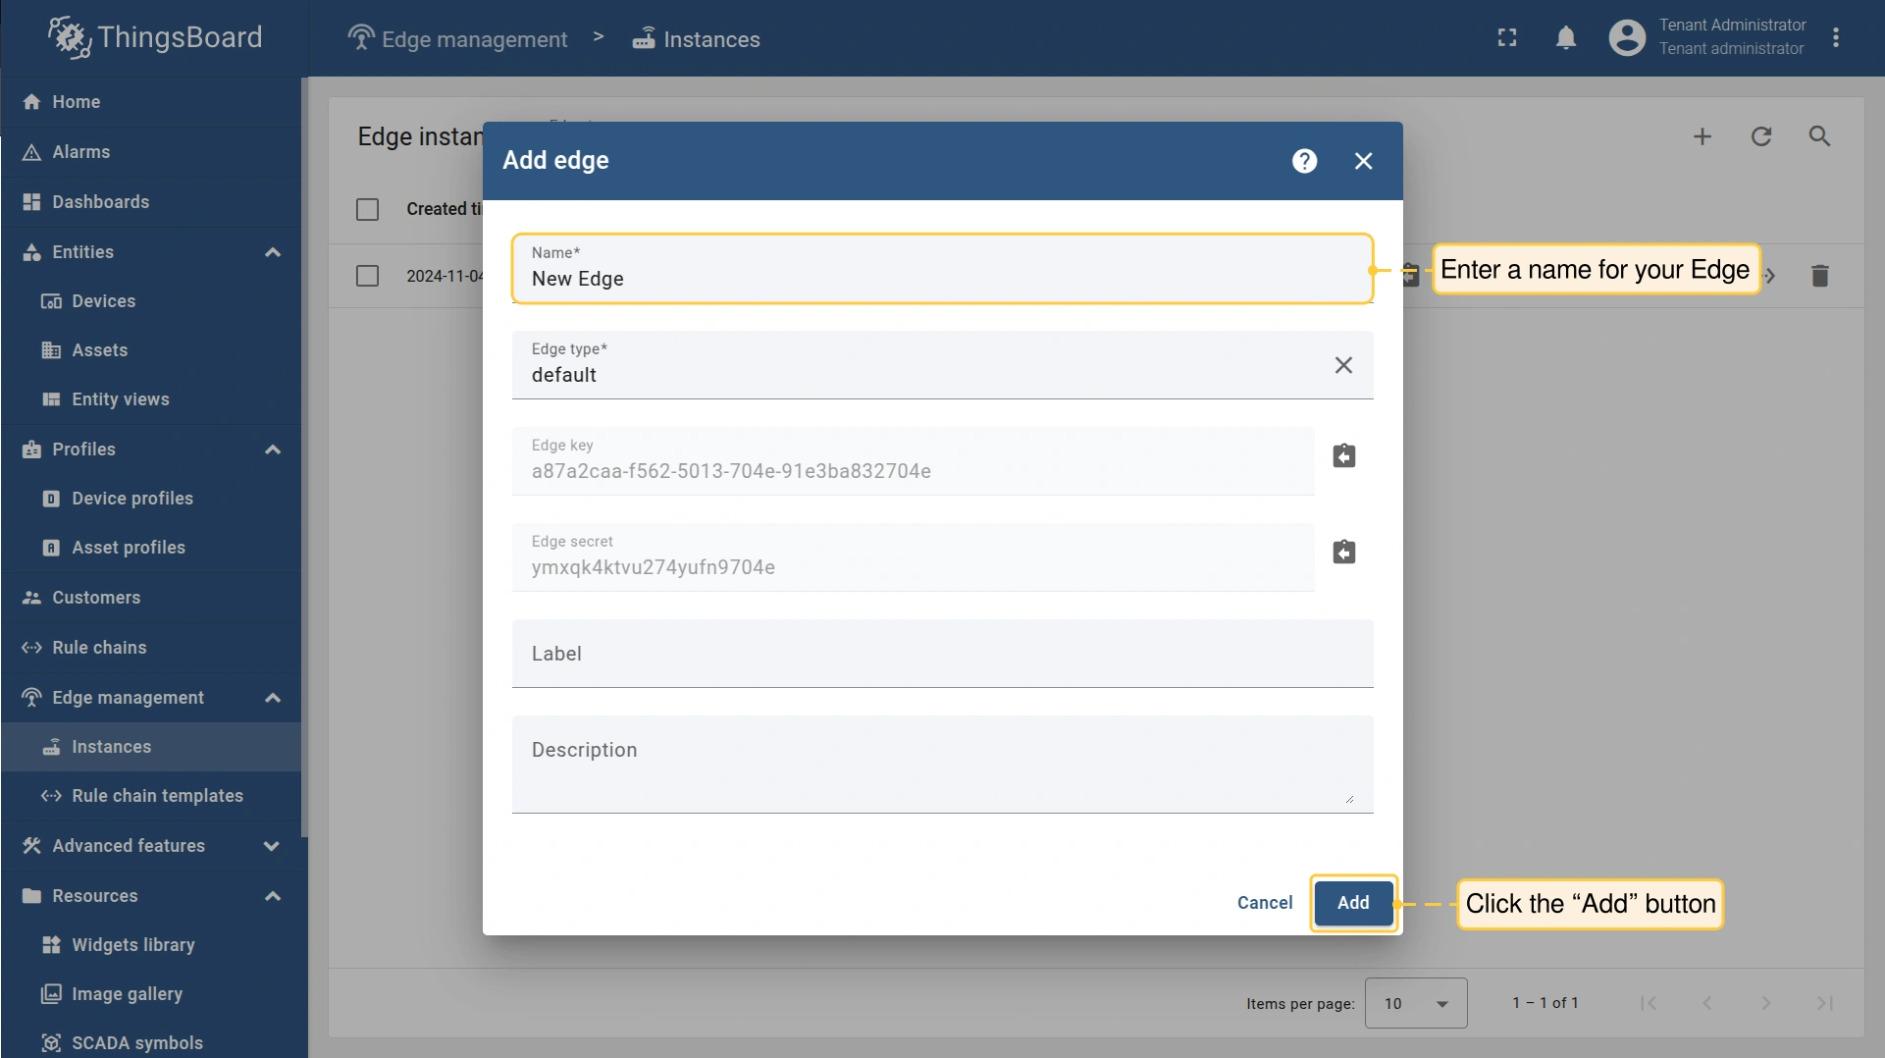Cancel the Add edge dialog
Image resolution: width=1885 pixels, height=1058 pixels.
(1265, 903)
